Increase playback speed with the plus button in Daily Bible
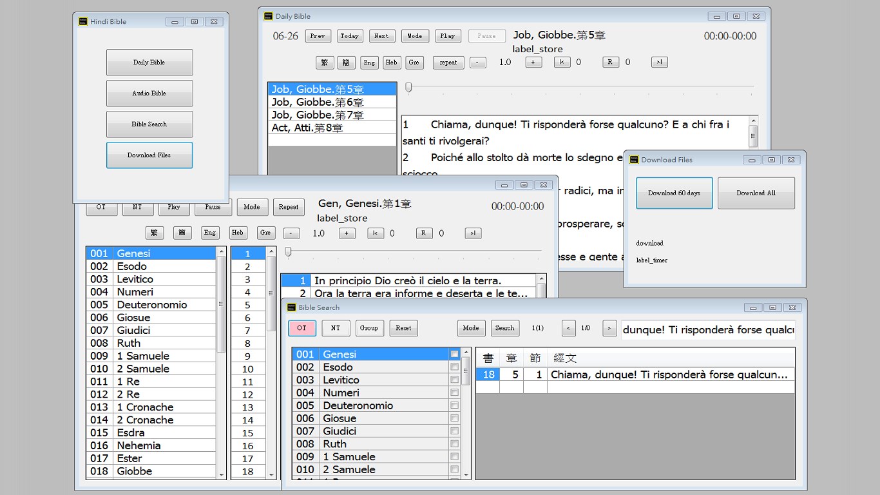 click(x=533, y=63)
